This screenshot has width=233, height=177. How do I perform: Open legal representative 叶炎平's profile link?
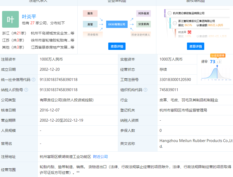click(29, 17)
